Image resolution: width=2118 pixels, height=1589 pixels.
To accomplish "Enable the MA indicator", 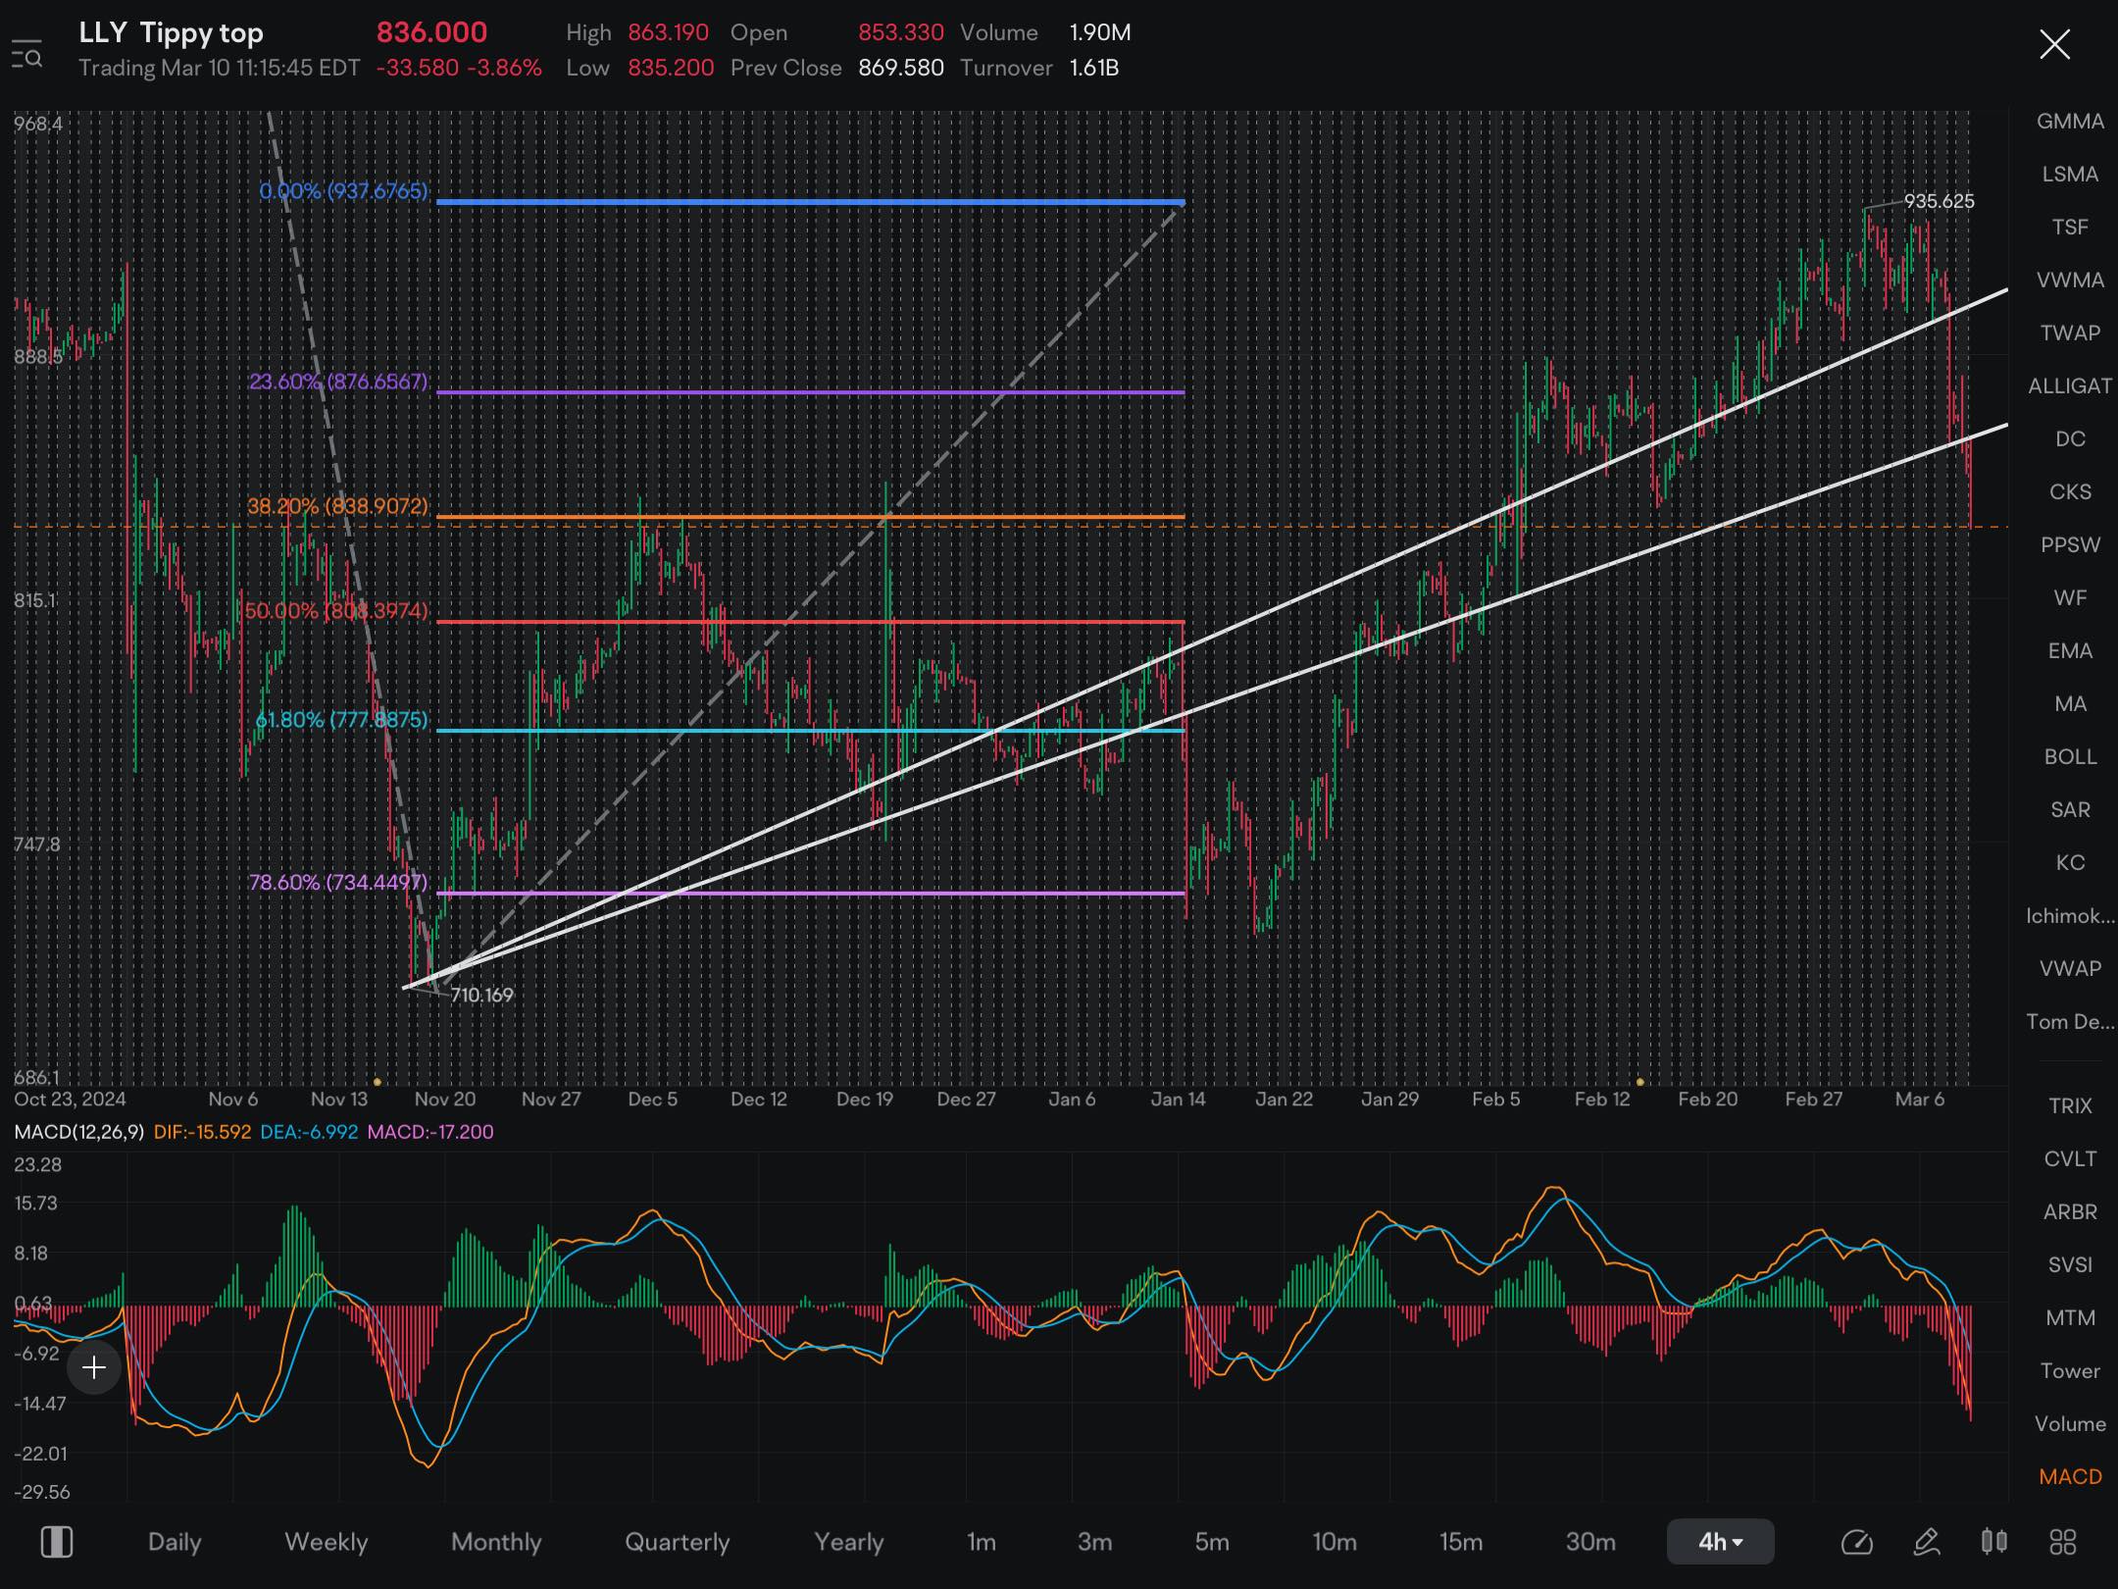I will coord(2070,704).
